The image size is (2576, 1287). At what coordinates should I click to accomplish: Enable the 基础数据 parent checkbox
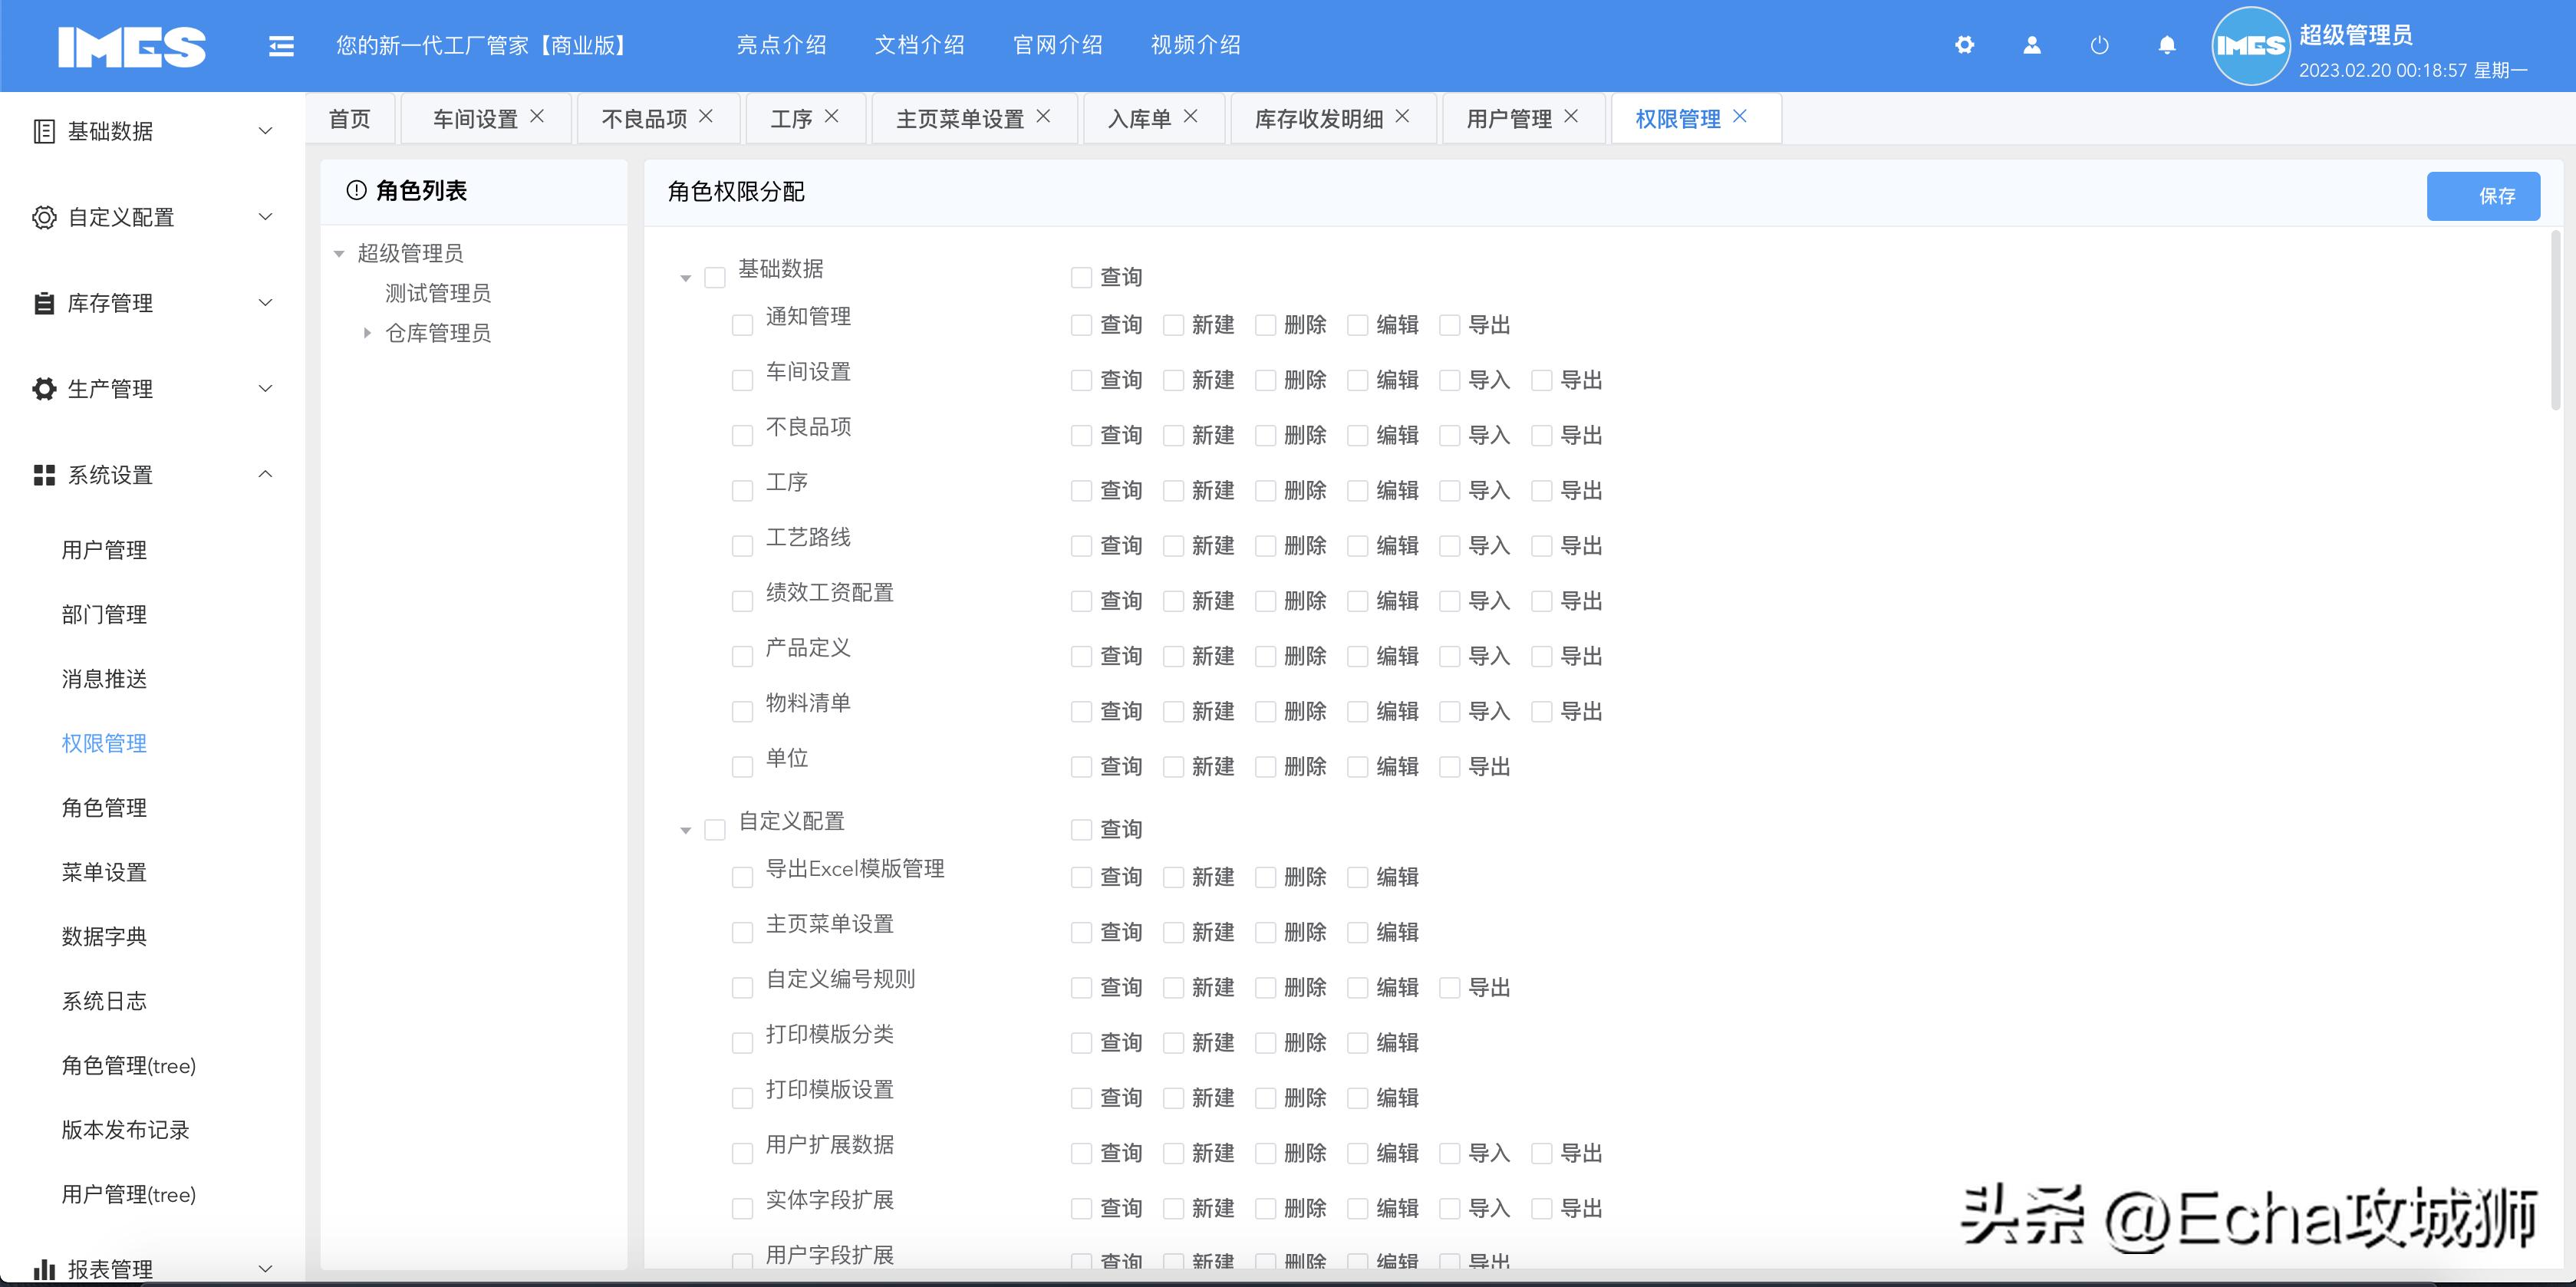(714, 277)
